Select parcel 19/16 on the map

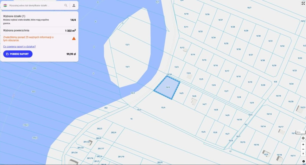coord(256,145)
